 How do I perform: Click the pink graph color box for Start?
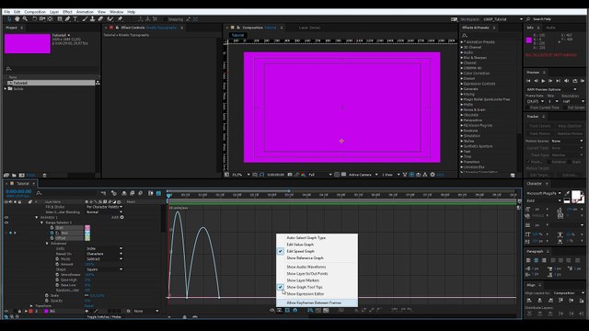87,228
